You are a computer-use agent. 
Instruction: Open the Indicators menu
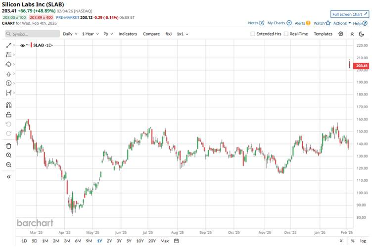128,34
